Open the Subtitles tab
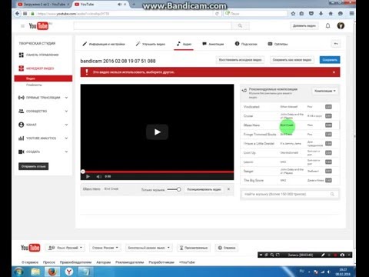The width and height of the screenshot is (369, 277). click(278, 44)
